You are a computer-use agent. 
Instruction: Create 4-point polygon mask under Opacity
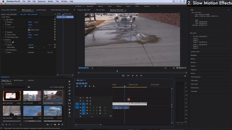click(10, 42)
